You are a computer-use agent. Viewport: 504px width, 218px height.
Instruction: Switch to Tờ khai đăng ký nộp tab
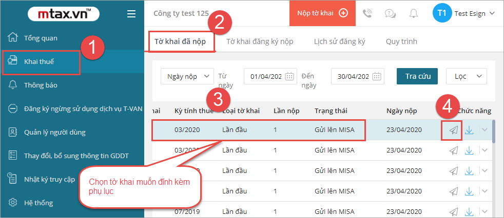pyautogui.click(x=260, y=41)
